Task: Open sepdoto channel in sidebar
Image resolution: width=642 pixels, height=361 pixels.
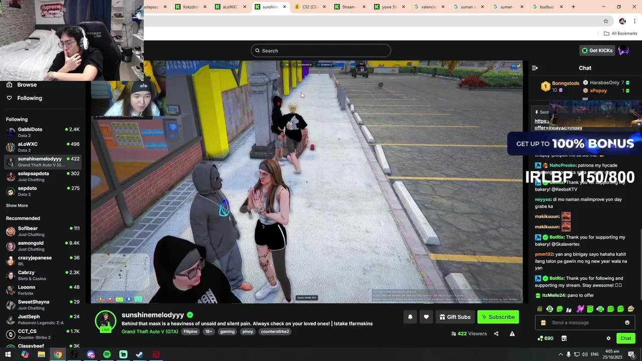Action: click(x=43, y=191)
